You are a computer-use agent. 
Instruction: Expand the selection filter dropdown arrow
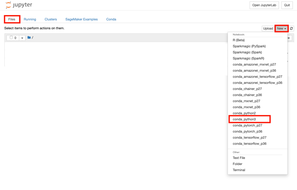click(22, 38)
